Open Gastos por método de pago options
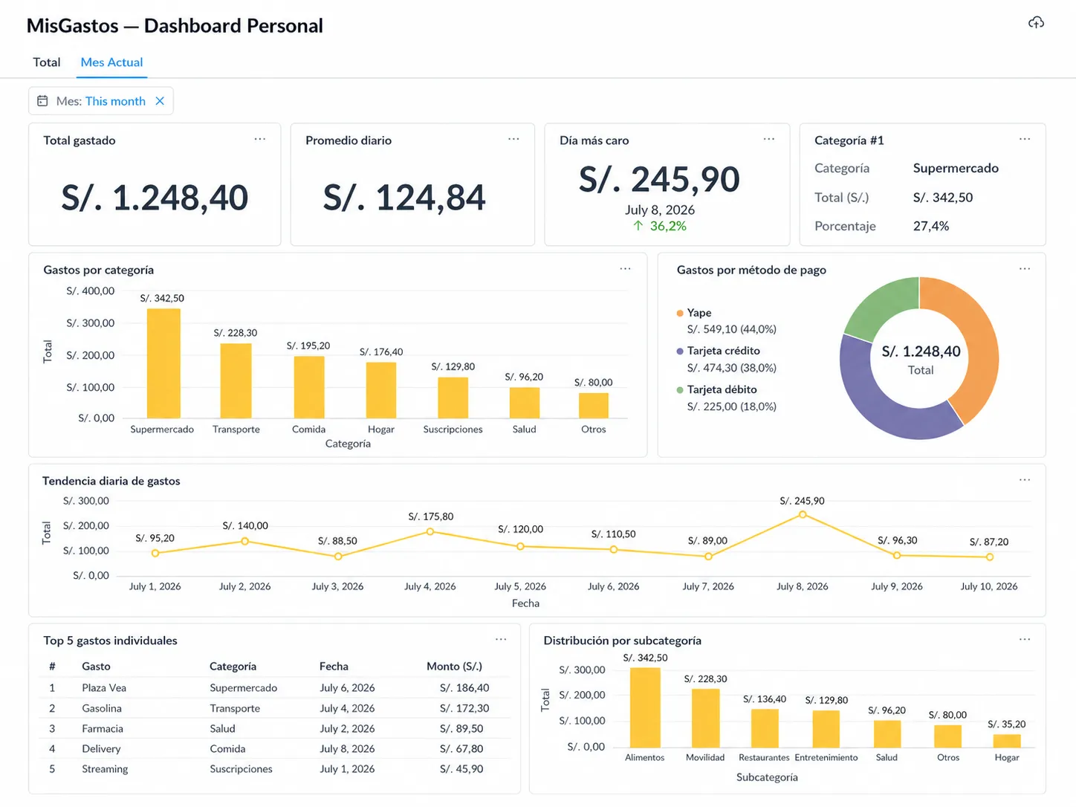1076x807 pixels. (1025, 269)
